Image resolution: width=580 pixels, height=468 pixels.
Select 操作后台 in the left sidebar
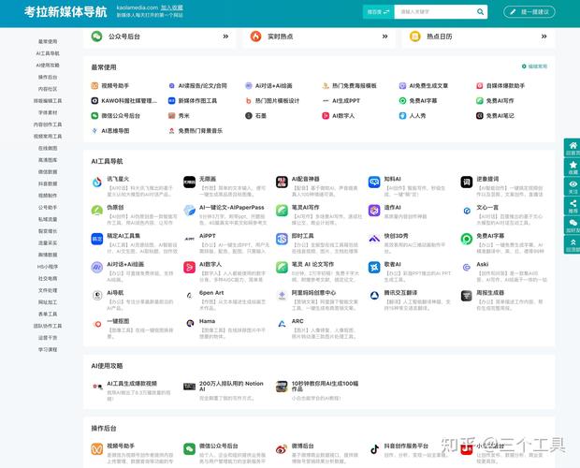point(48,77)
